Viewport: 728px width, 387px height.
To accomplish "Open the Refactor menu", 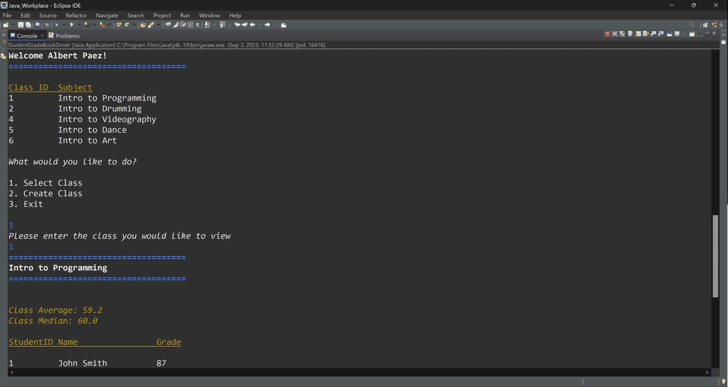I will pyautogui.click(x=76, y=16).
